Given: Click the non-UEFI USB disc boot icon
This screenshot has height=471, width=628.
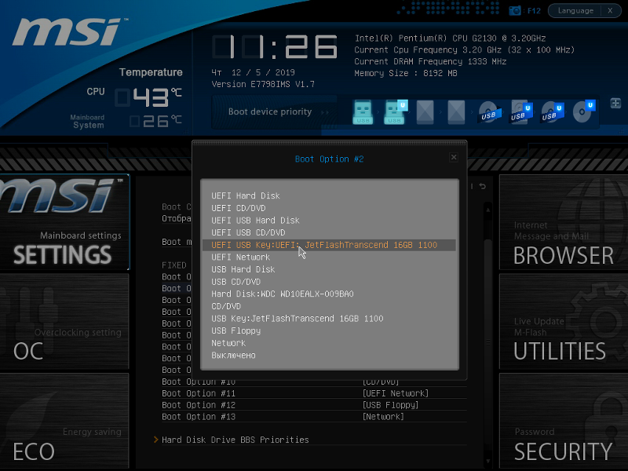Looking at the screenshot, I should click(x=489, y=112).
